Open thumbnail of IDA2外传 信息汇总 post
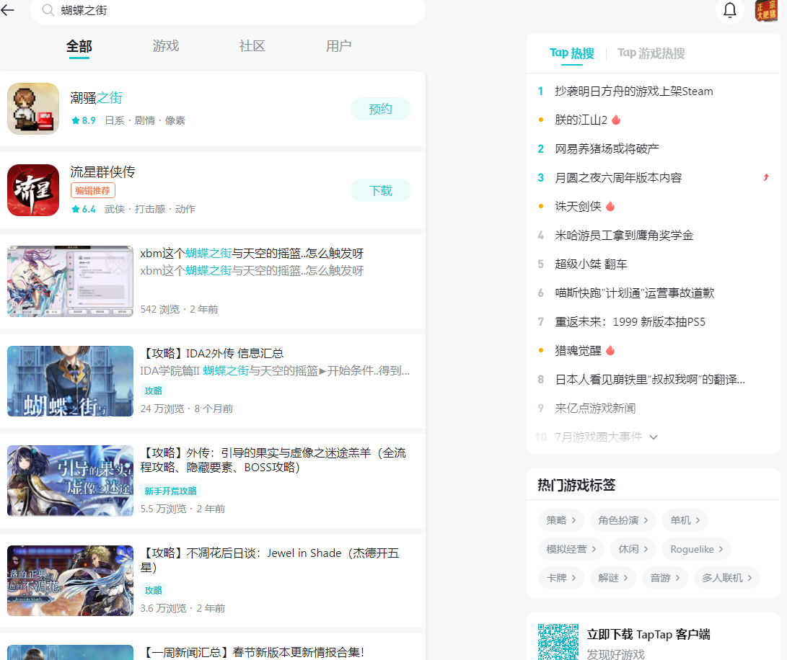 (70, 381)
